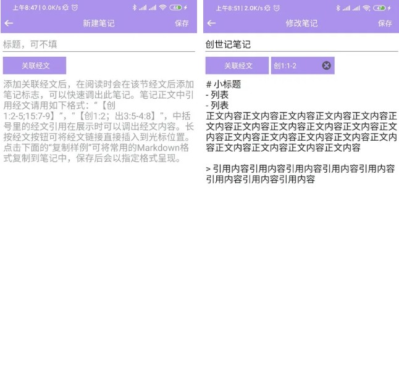Image resolution: width=399 pixels, height=387 pixels.
Task: Tap Bluetooth icon in 8:51 status bar
Action: point(337,7)
